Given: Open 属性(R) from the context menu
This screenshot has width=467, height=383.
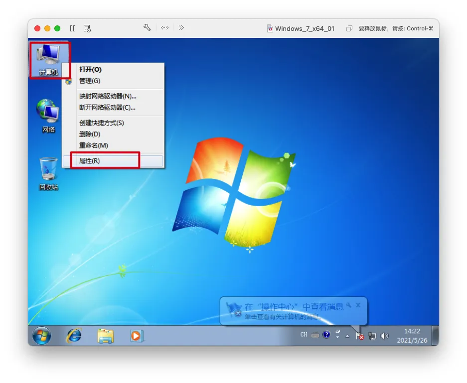Looking at the screenshot, I should [113, 161].
